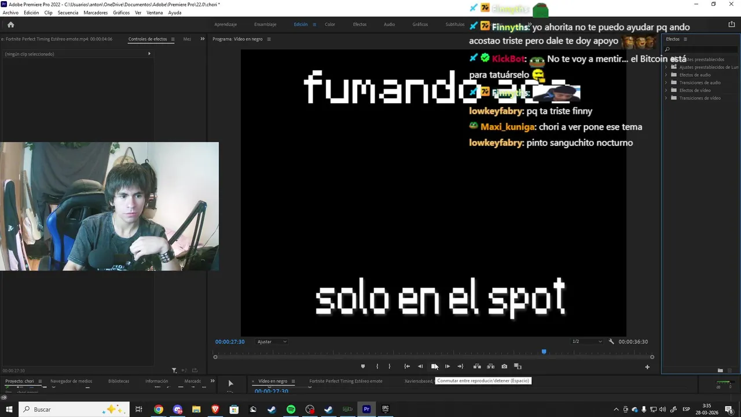This screenshot has height=417, width=741.
Task: Open the Información tab
Action: pos(157,381)
